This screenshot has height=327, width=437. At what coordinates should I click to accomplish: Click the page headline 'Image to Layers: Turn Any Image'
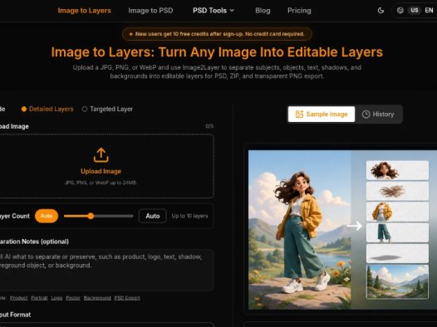(217, 52)
